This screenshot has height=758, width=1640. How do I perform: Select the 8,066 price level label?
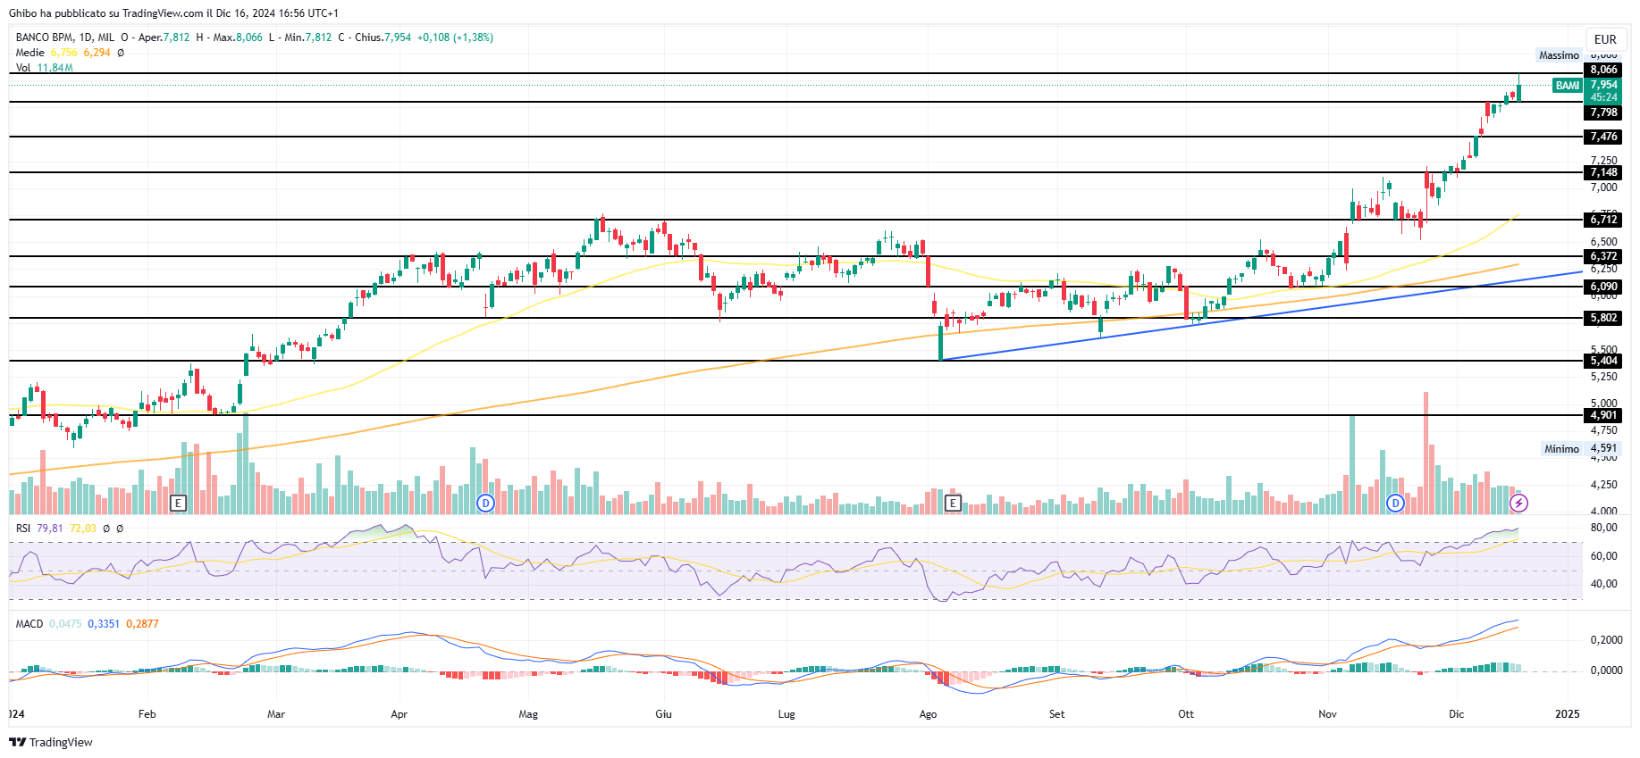click(1603, 70)
